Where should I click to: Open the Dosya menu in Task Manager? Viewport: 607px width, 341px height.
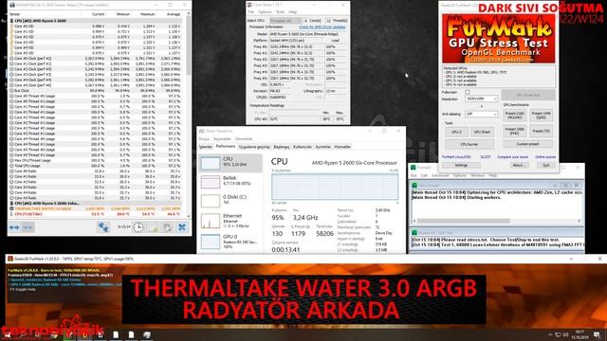[204, 139]
